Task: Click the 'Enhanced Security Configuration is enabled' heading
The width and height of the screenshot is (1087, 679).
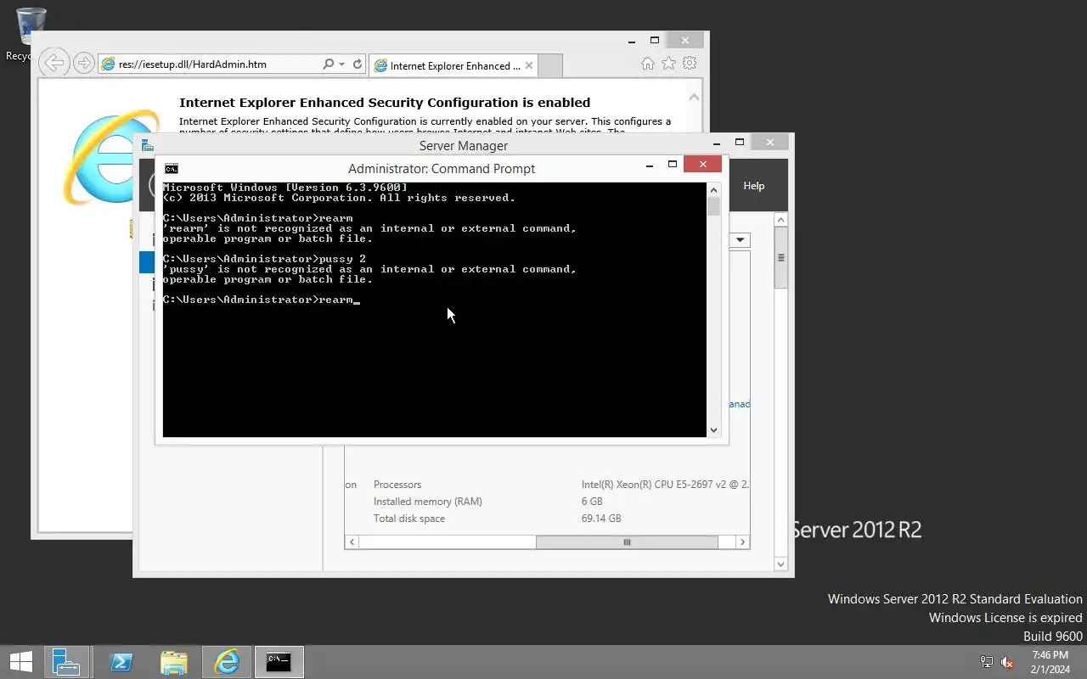Action: (x=385, y=103)
